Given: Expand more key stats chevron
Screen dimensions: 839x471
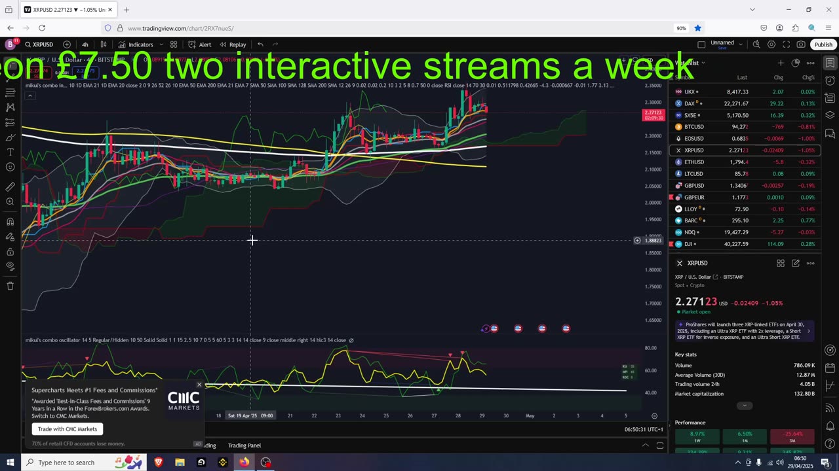Looking at the screenshot, I should coord(745,406).
